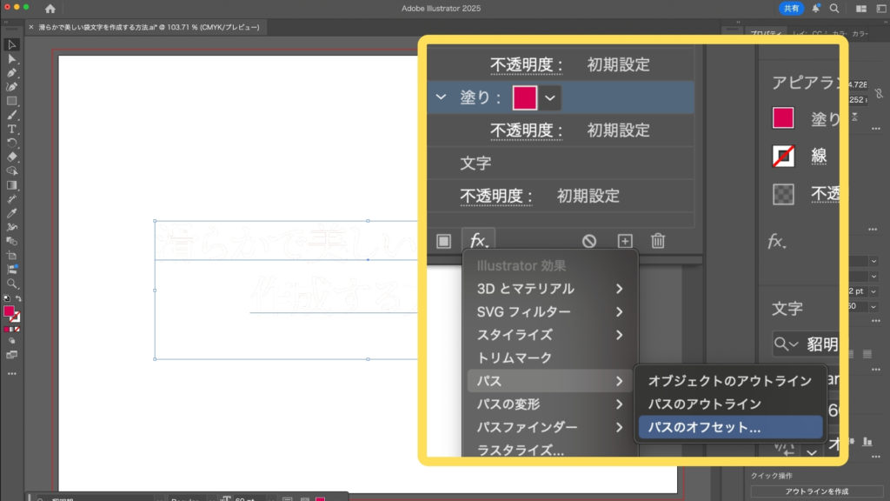Click the add new fill plus icon
Image resolution: width=890 pixels, height=501 pixels.
click(x=624, y=241)
